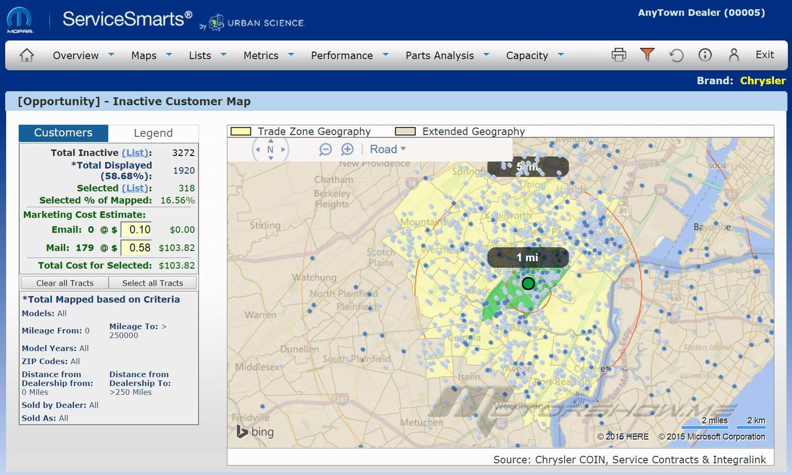The width and height of the screenshot is (792, 475).
Task: Expand the Parts Analysis menu arrow
Action: [486, 54]
